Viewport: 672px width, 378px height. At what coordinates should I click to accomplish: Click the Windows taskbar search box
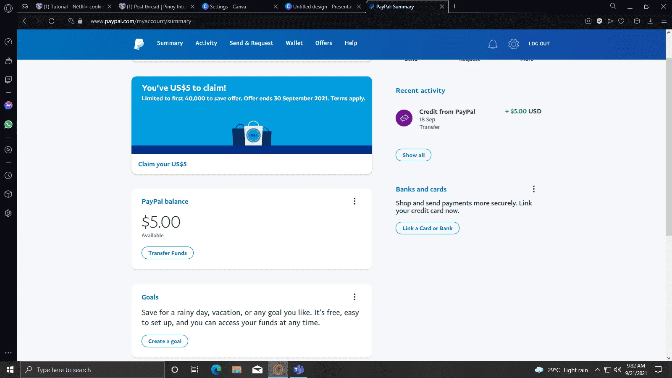tap(92, 370)
